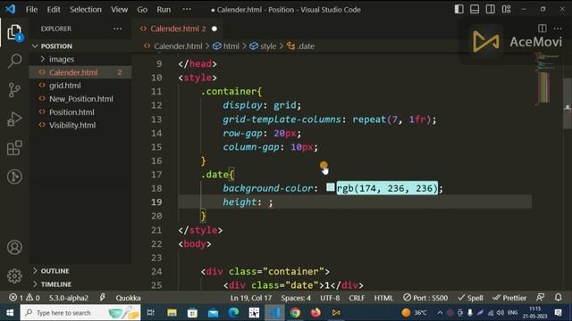Open the color picker swatch for rgb(174, 236, 236)
Viewport: 572px width, 321px height.
pyautogui.click(x=330, y=187)
